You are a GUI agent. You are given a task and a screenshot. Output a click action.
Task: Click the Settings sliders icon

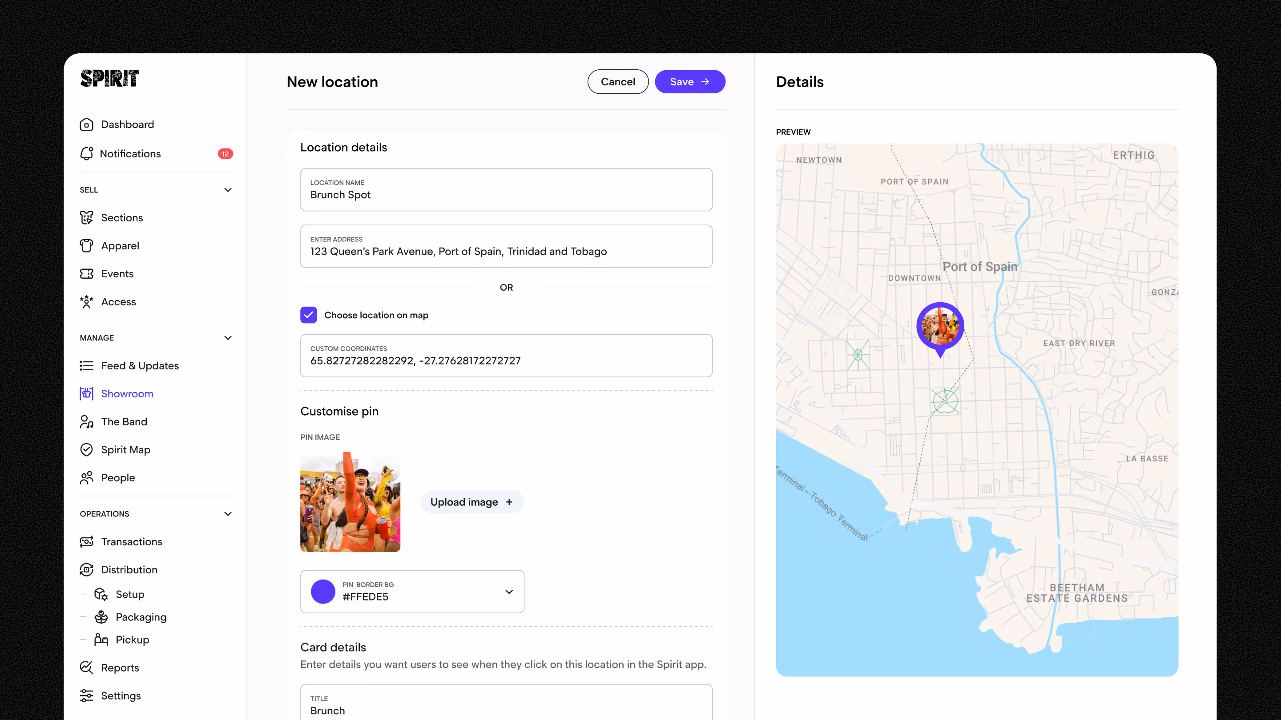tap(87, 696)
